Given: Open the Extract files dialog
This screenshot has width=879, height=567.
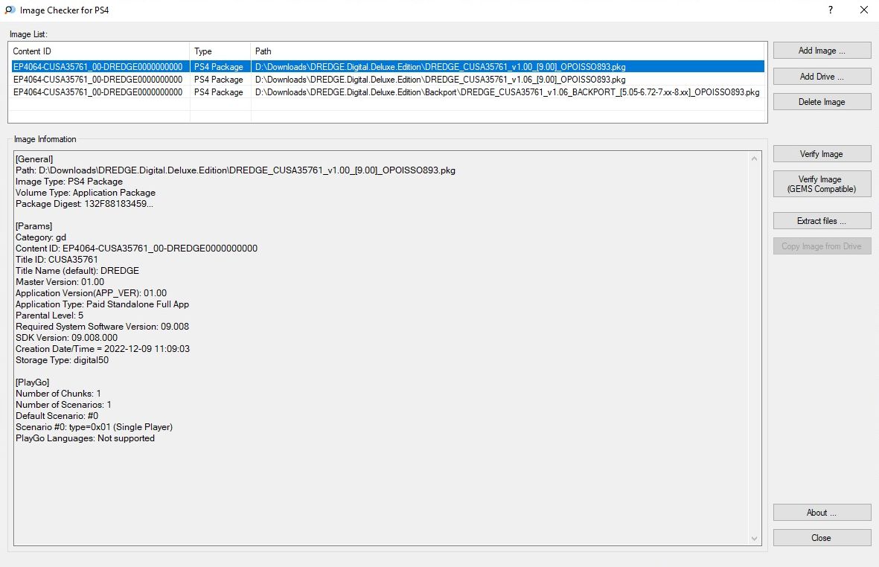Looking at the screenshot, I should click(822, 221).
